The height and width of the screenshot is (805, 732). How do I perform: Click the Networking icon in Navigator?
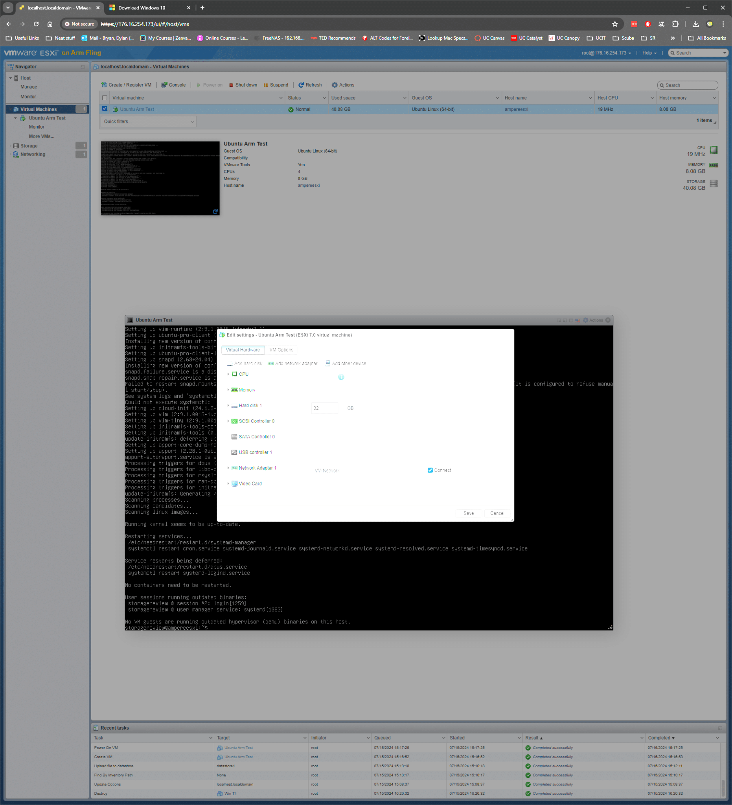tap(16, 154)
